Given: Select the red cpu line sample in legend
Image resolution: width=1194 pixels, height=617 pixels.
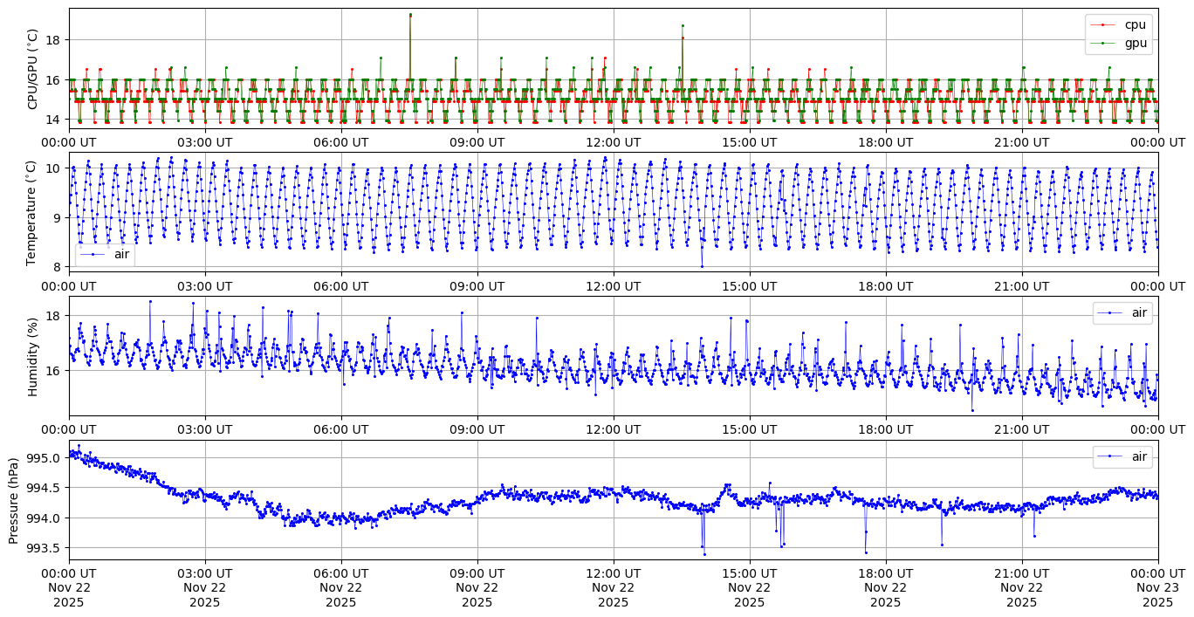Looking at the screenshot, I should 1103,24.
